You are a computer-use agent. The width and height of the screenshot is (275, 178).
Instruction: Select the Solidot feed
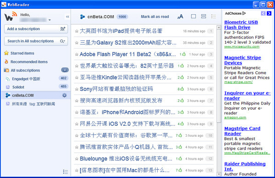point(18,87)
